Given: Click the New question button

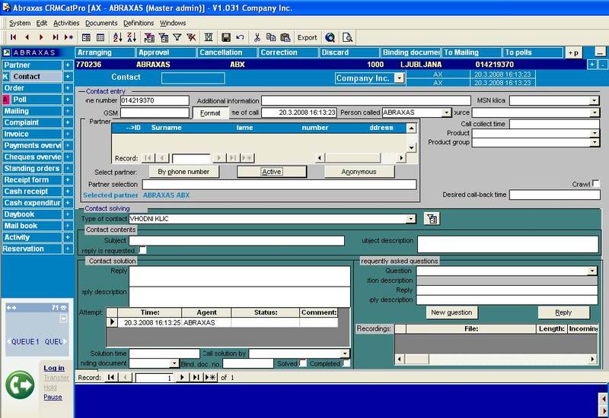Looking at the screenshot, I should 451,312.
